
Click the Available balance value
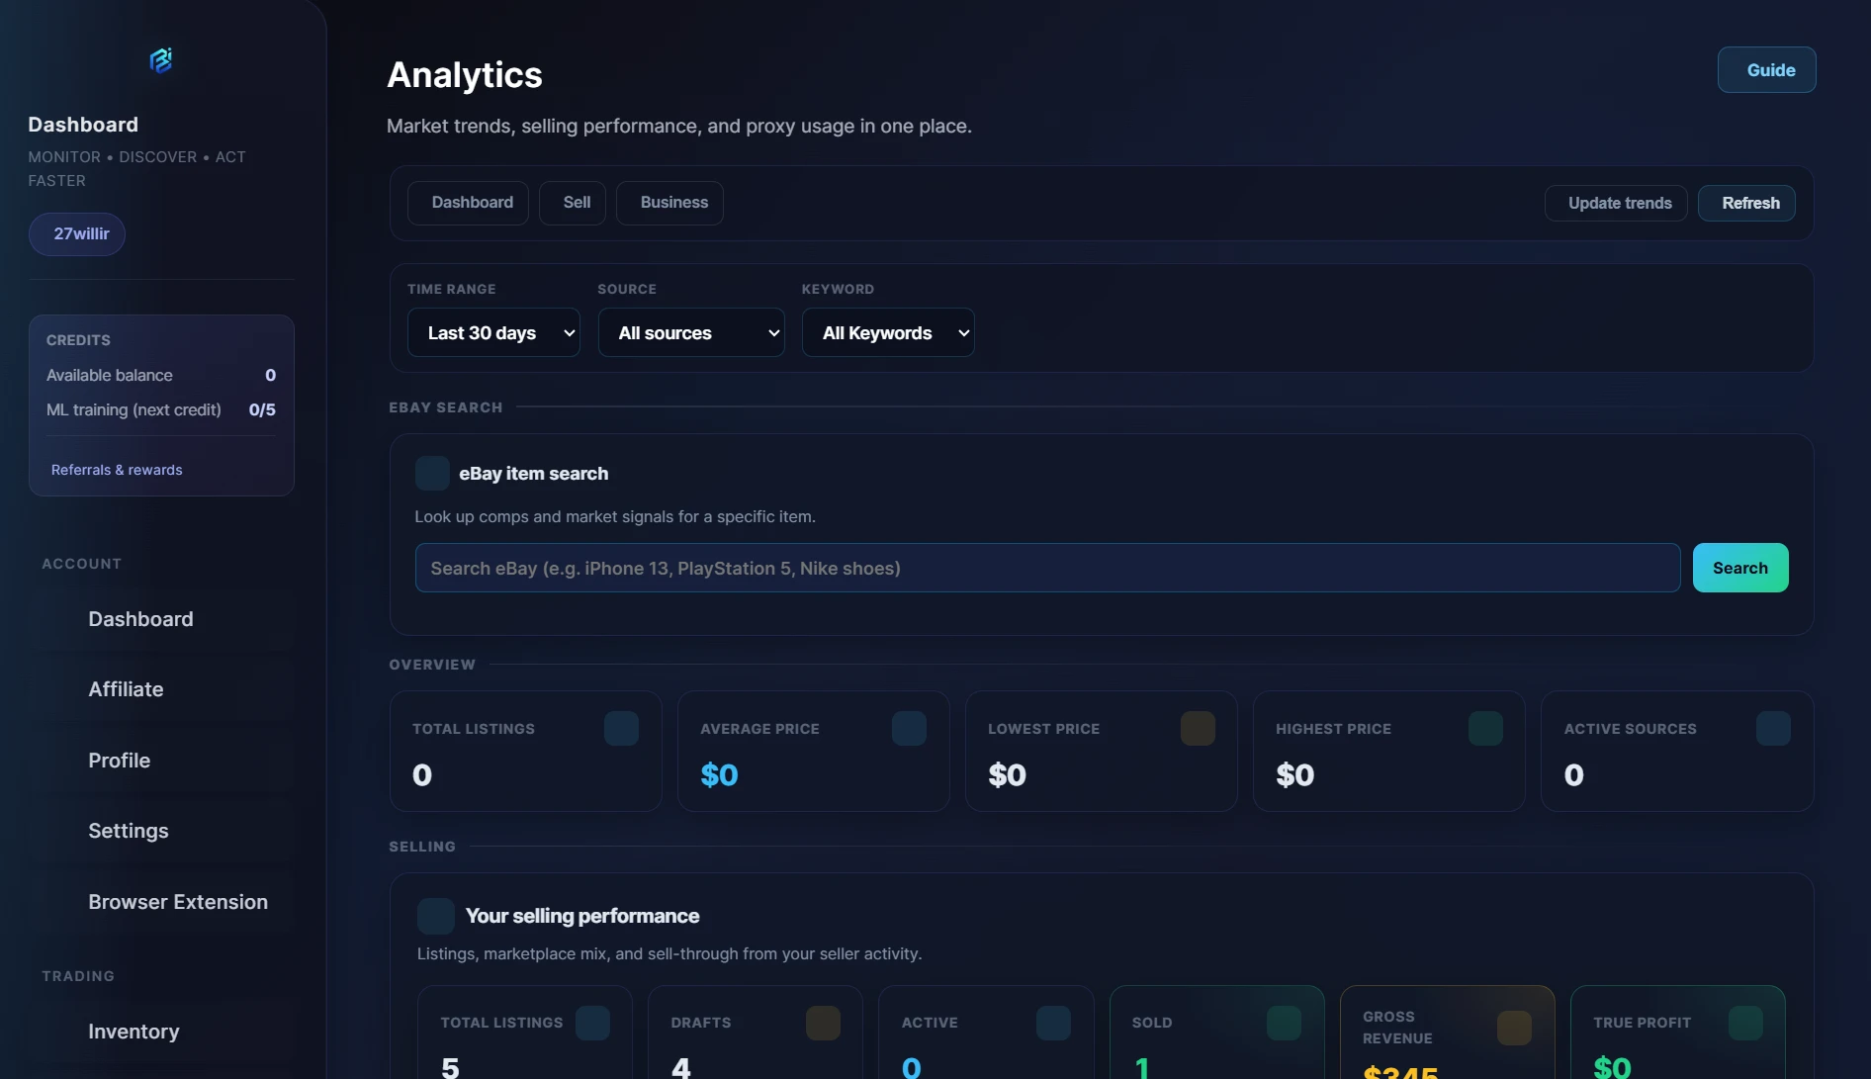[270, 376]
